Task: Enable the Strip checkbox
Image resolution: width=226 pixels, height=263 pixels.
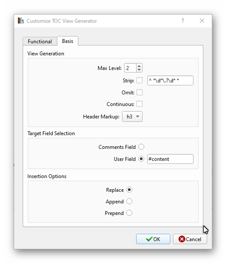Action: click(x=140, y=80)
